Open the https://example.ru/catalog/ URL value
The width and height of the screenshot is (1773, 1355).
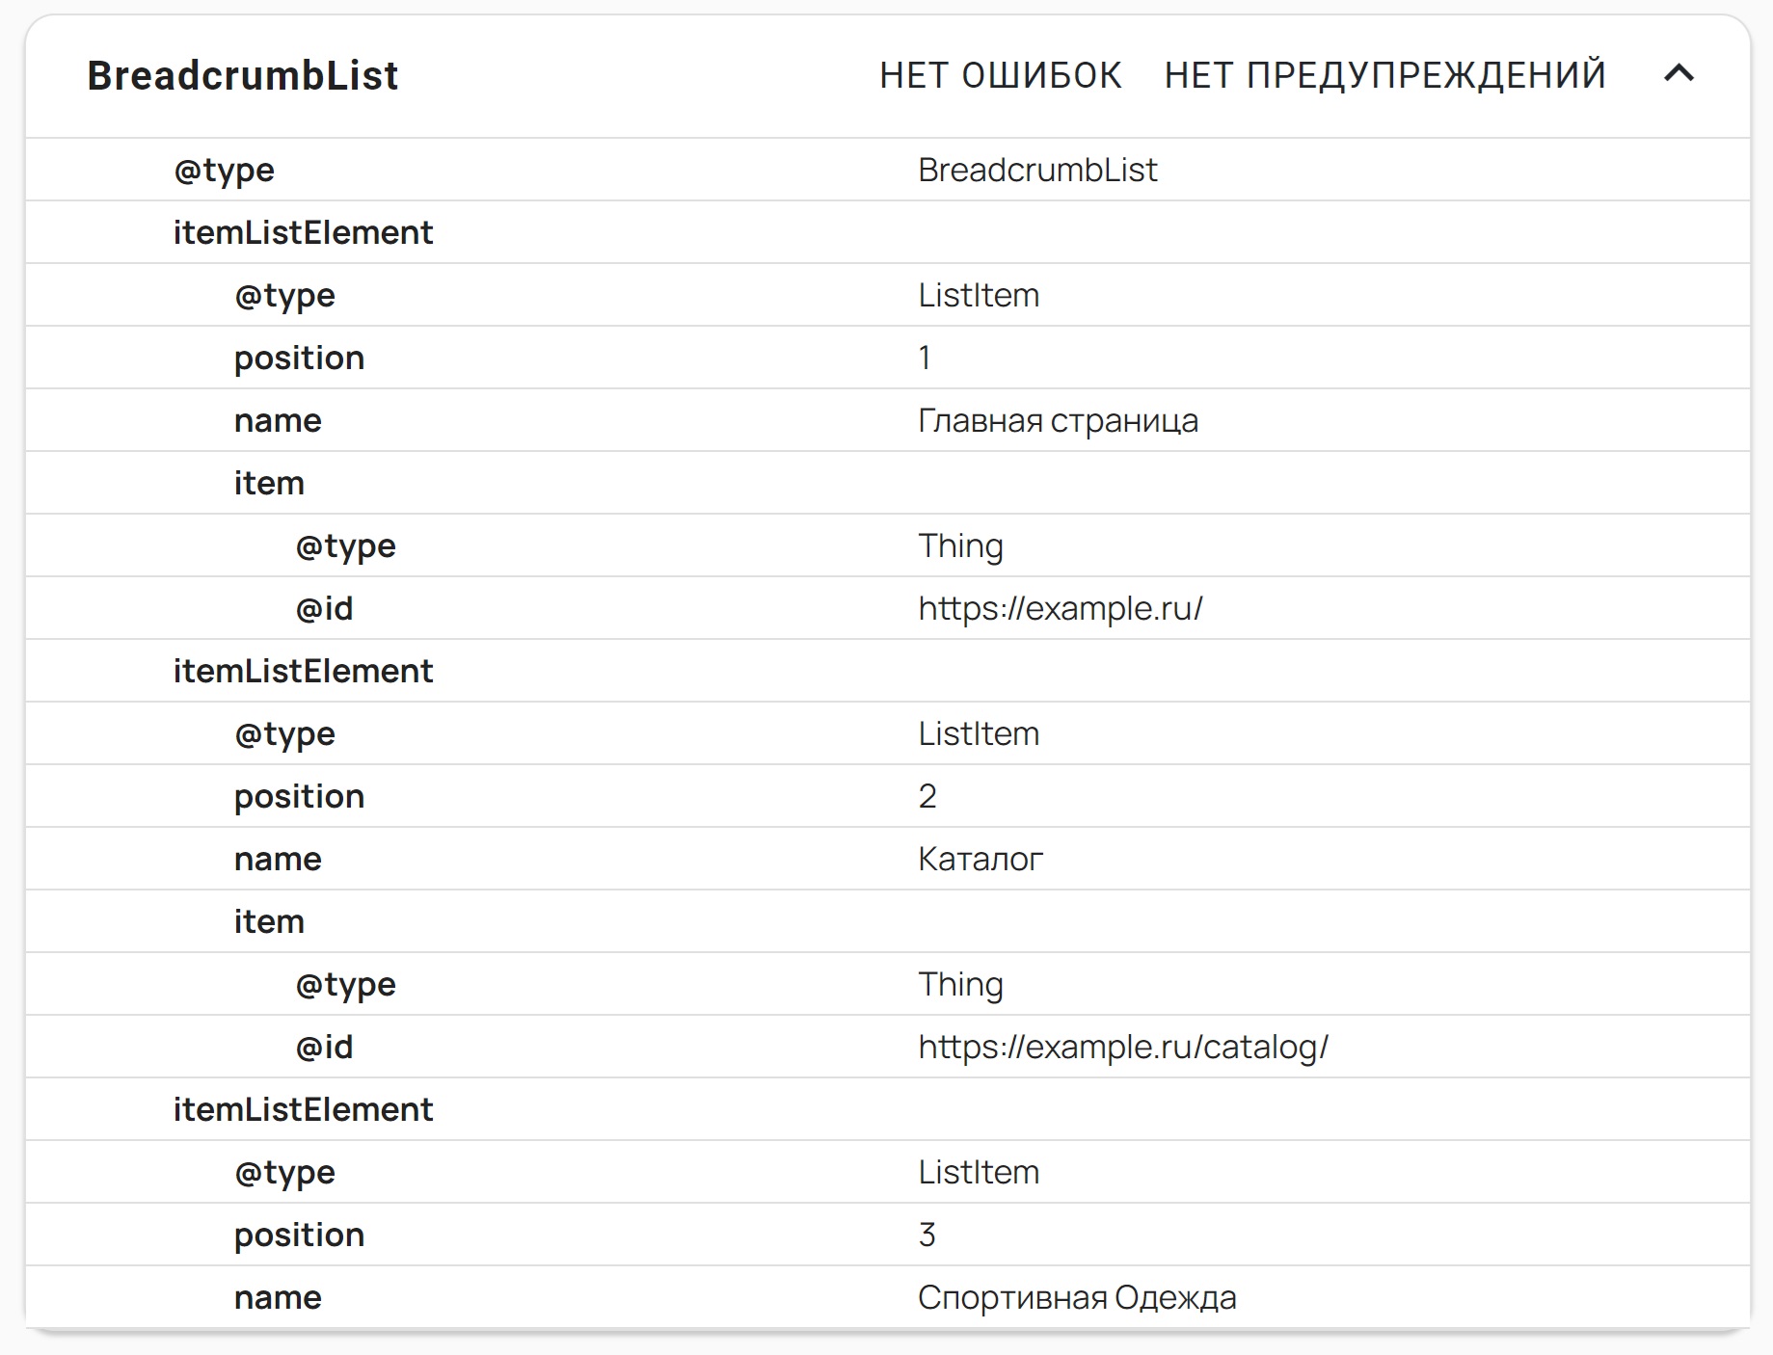point(1122,1047)
